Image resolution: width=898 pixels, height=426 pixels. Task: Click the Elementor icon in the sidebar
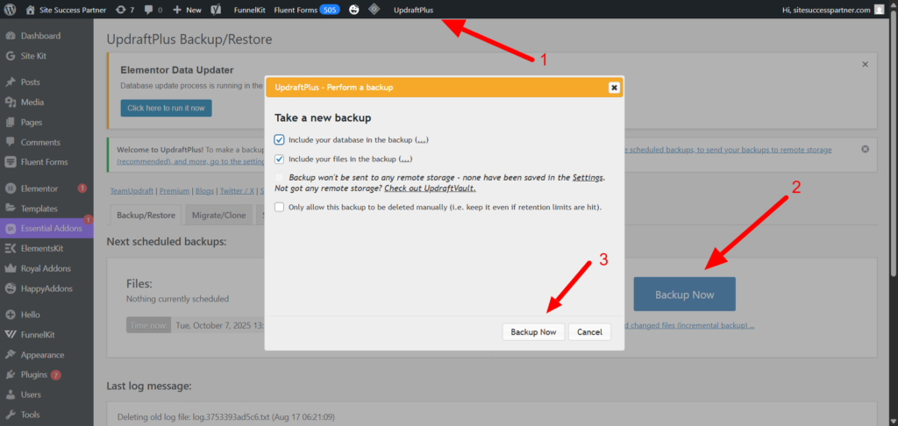10,188
